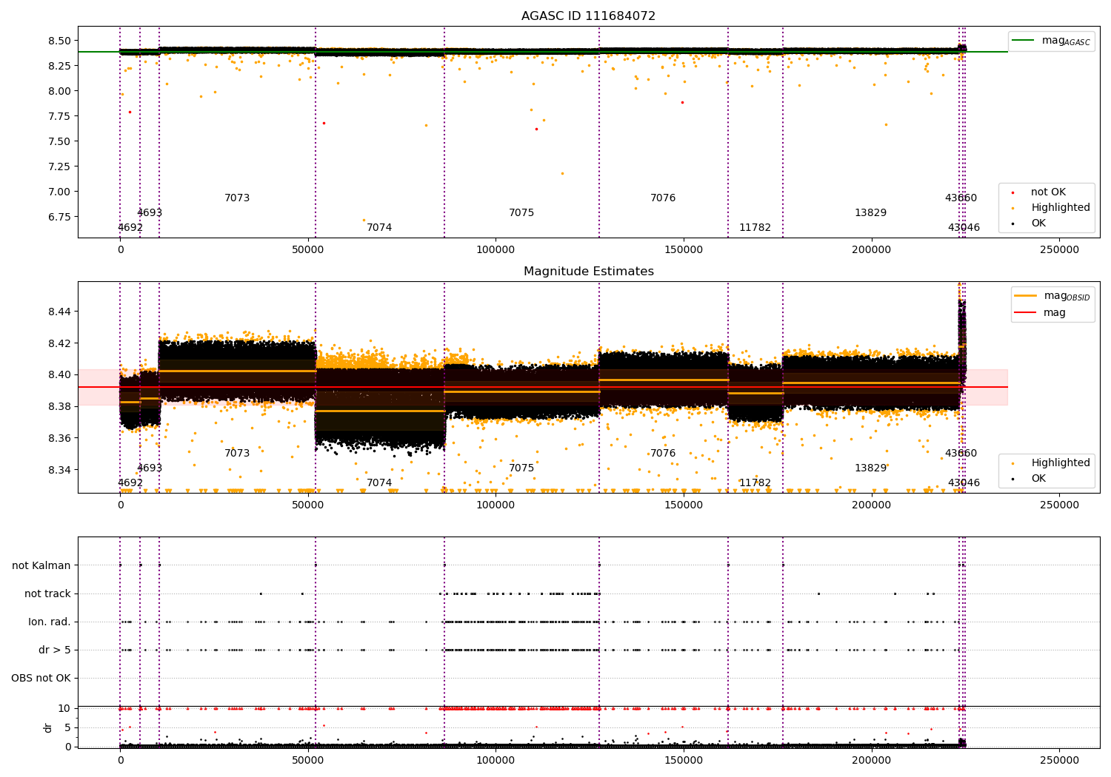The width and height of the screenshot is (1111, 777).
Task: Click the 'OBS not OK' row label
Action: click(x=41, y=678)
